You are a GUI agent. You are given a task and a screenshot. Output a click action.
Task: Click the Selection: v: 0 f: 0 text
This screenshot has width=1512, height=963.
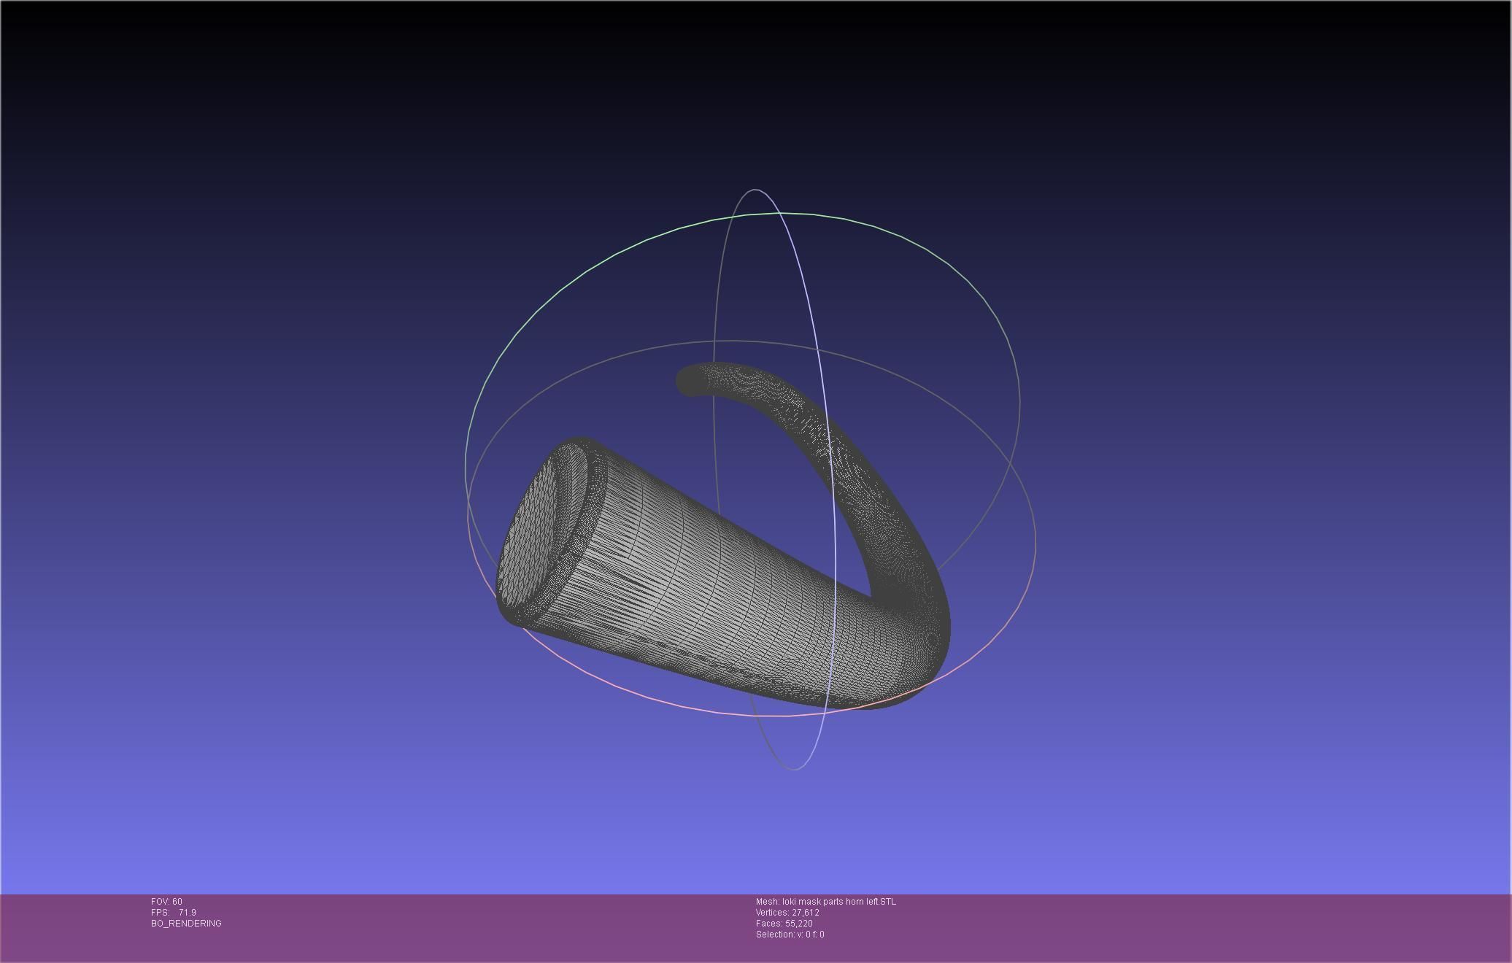[x=790, y=935]
